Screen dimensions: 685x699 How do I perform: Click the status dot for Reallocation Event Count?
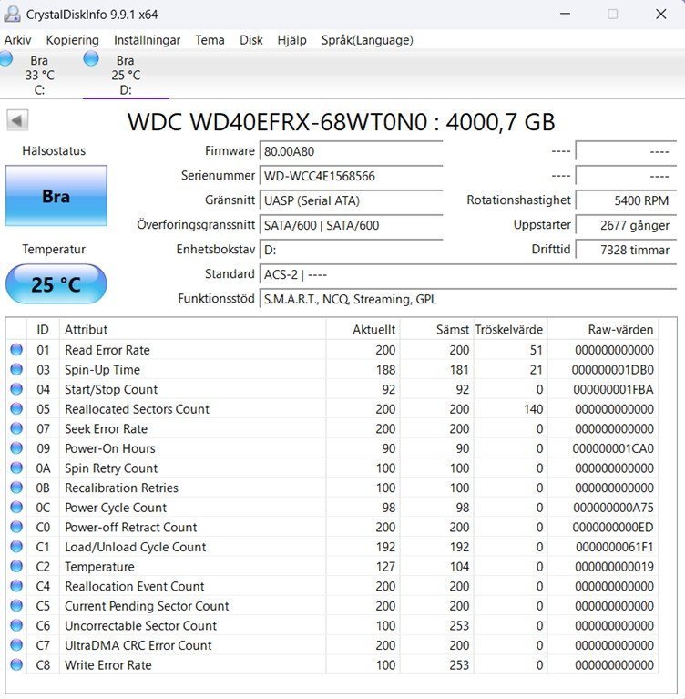tap(16, 586)
